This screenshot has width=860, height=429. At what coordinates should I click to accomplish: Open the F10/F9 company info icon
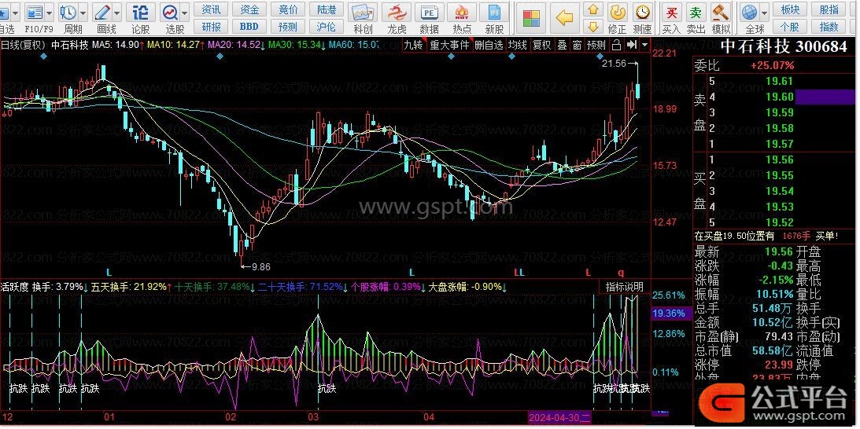point(35,12)
